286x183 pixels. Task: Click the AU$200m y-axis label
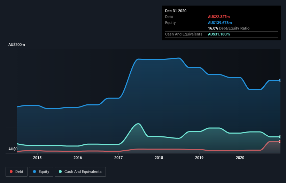pyautogui.click(x=17, y=45)
